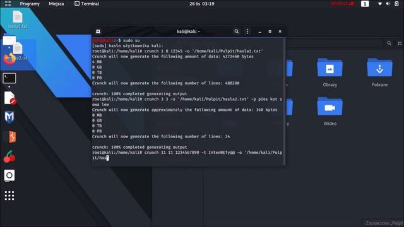Viewport: 404px width, 227px height.
Task: Open the file manager dock icon
Action: click(9, 40)
